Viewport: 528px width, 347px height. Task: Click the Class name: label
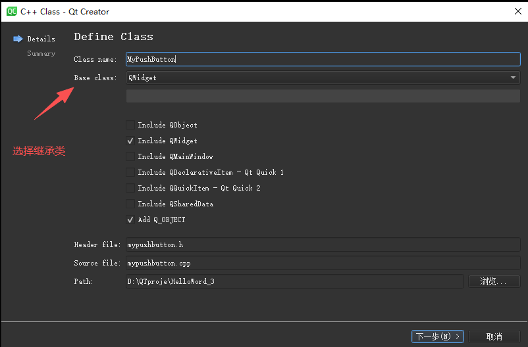pyautogui.click(x=95, y=60)
